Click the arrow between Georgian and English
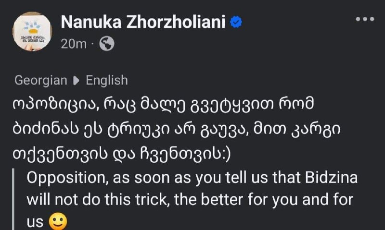The height and width of the screenshot is (230, 385). pyautogui.click(x=77, y=80)
